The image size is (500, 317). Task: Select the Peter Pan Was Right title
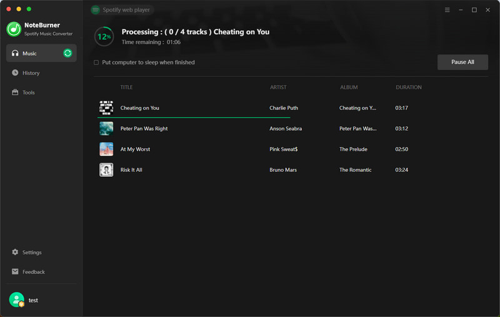tap(144, 129)
